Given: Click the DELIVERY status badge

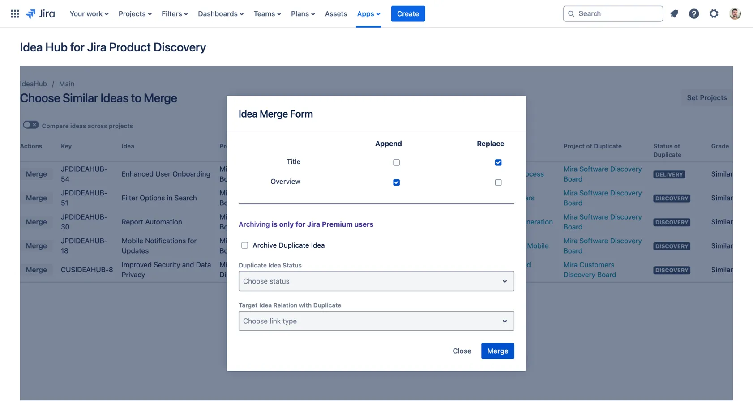Looking at the screenshot, I should (x=669, y=174).
